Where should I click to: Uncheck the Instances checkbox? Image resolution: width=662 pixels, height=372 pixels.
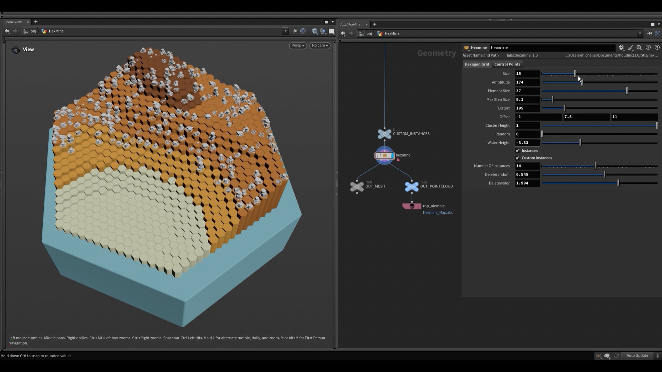[517, 151]
